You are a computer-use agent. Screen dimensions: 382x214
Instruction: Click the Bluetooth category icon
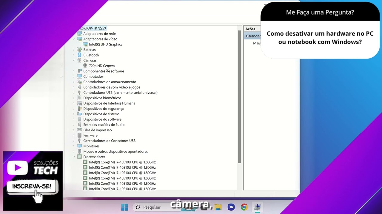(79, 55)
